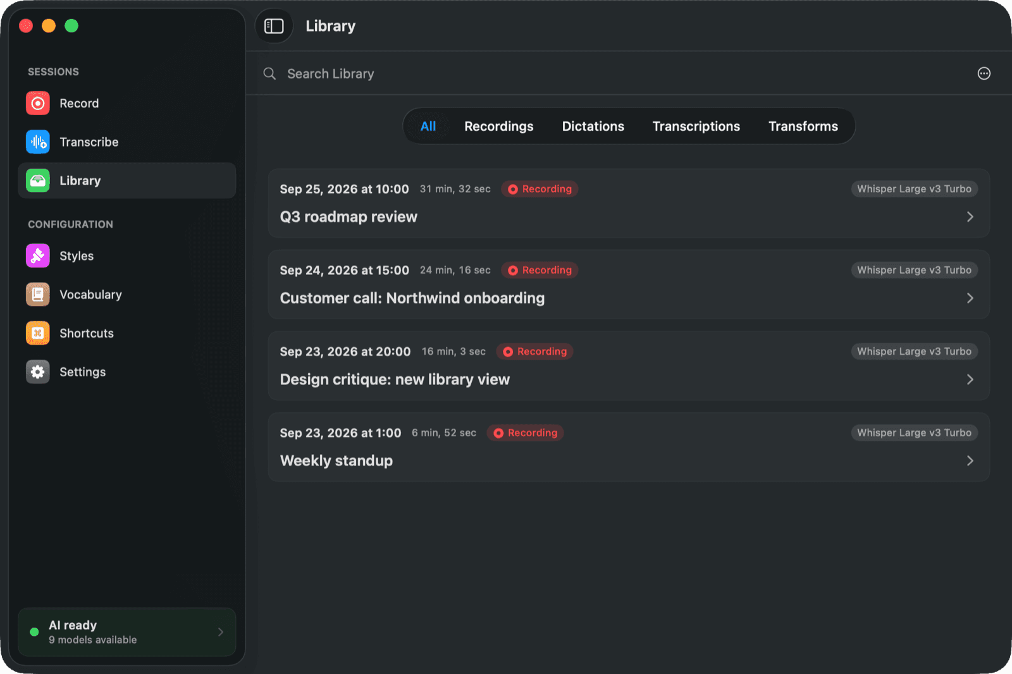Image resolution: width=1012 pixels, height=674 pixels.
Task: Open Shortcuts configuration label
Action: click(87, 333)
